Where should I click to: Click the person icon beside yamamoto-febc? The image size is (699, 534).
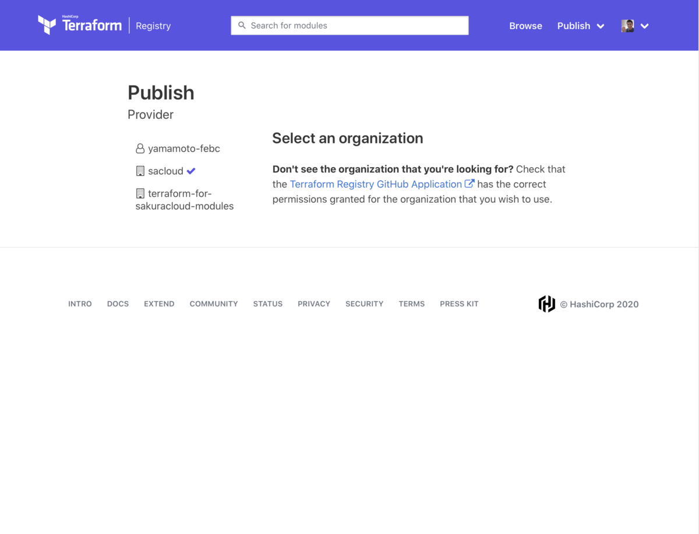pyautogui.click(x=140, y=148)
